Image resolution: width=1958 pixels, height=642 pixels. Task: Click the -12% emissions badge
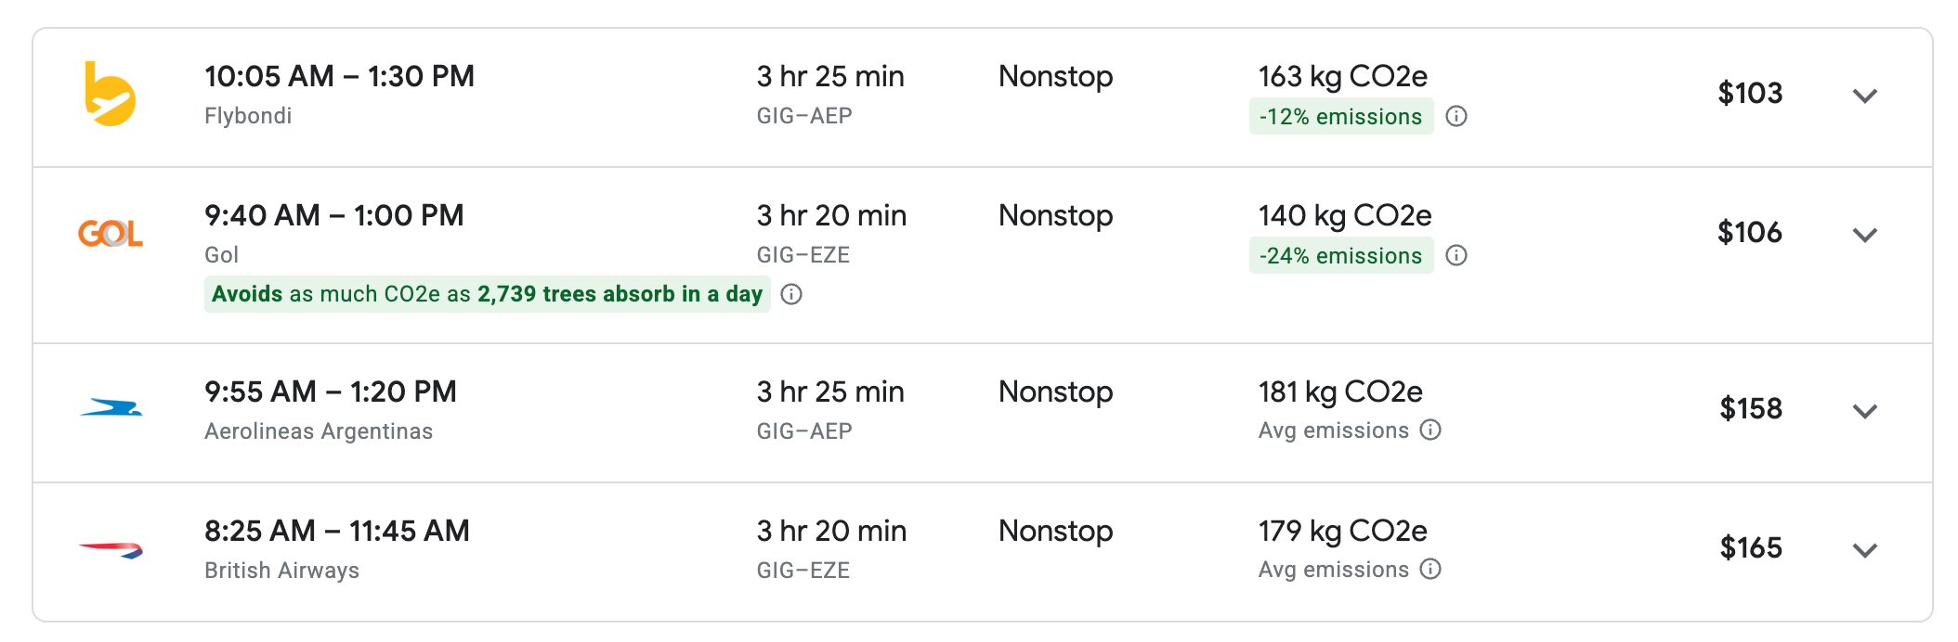tap(1341, 116)
